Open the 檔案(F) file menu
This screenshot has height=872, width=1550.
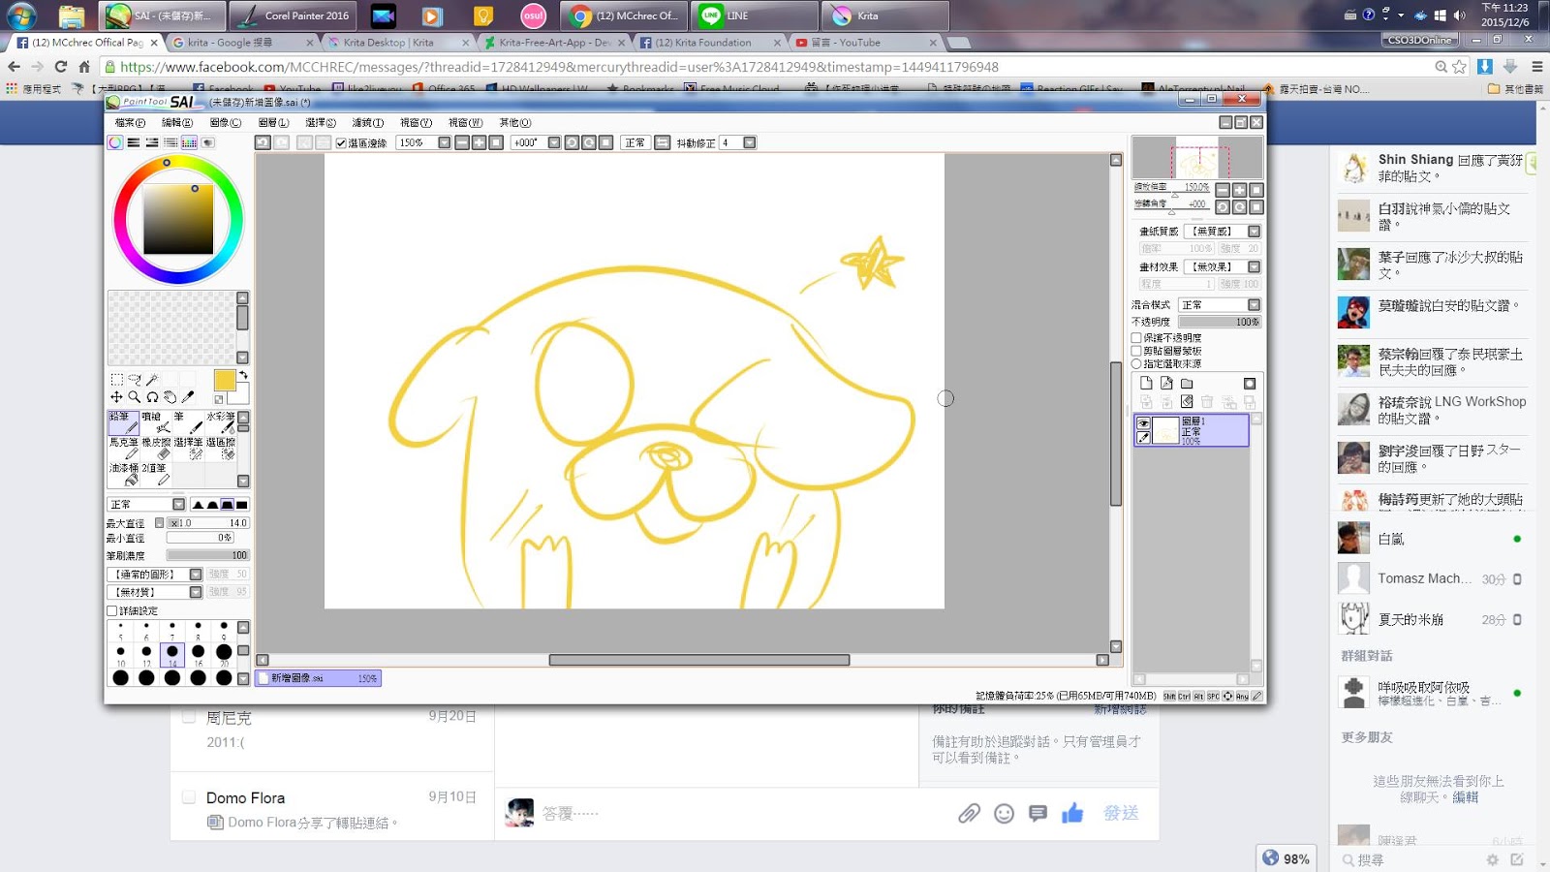tap(130, 123)
